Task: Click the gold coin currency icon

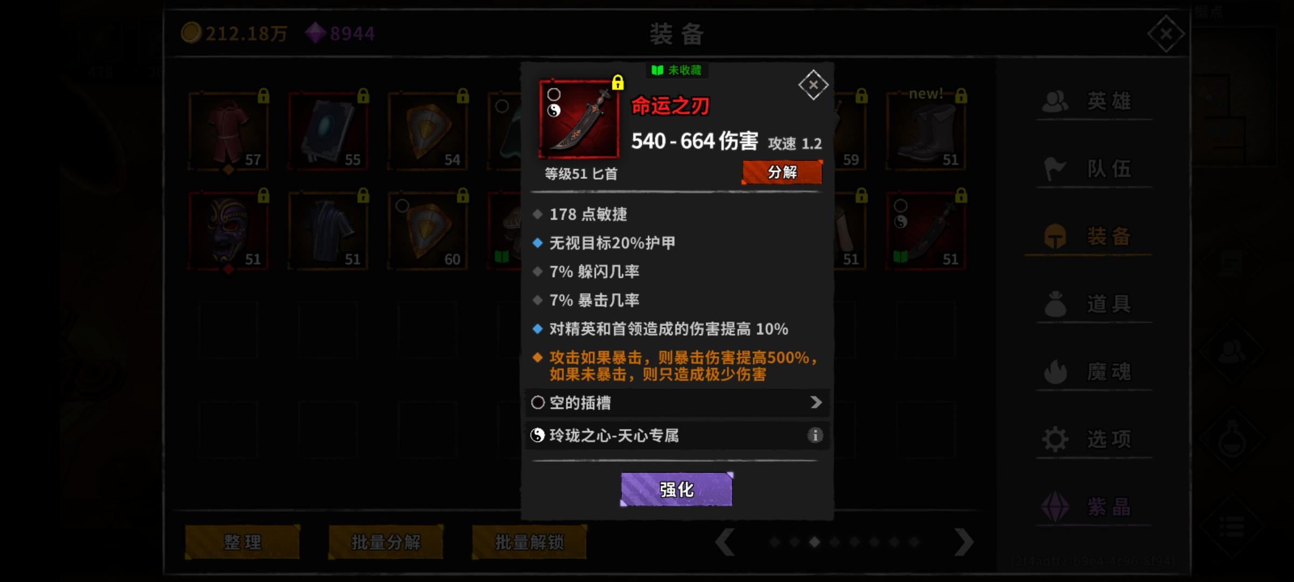Action: tap(191, 33)
